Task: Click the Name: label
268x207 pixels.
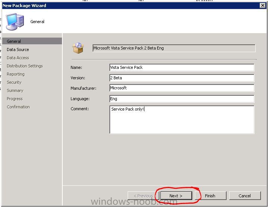Action: click(76, 67)
